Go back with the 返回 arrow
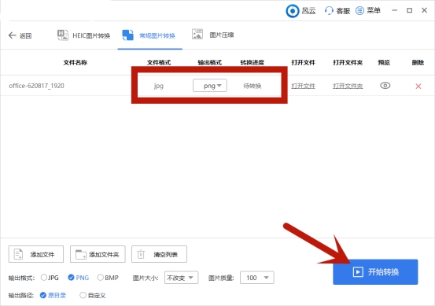This screenshot has height=306, width=435. point(20,35)
